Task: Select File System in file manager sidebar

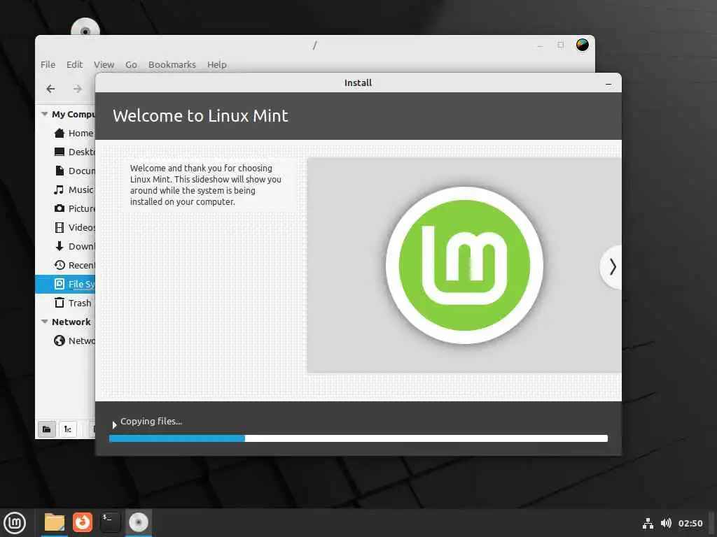Action: (x=65, y=284)
